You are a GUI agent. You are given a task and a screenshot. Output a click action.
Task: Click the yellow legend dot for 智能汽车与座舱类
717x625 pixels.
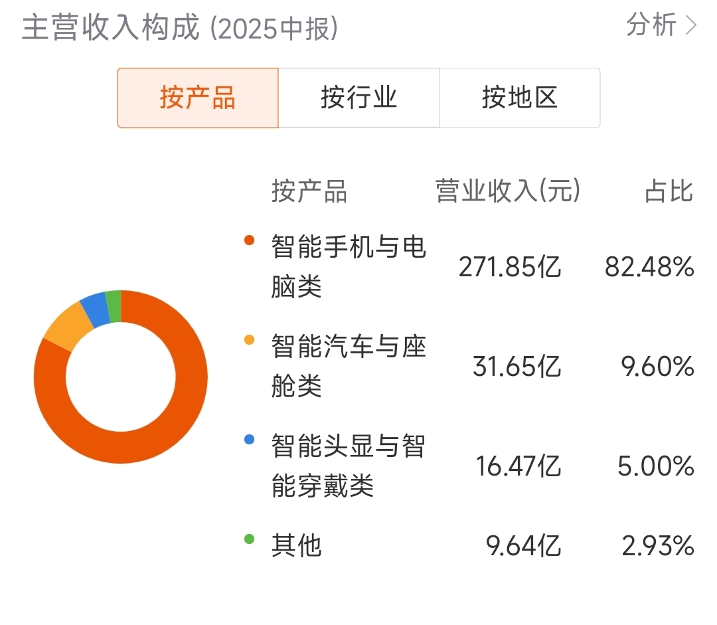(250, 339)
